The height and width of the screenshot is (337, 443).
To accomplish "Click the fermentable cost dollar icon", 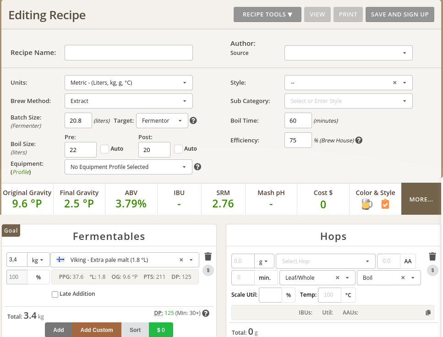I will [x=208, y=271].
